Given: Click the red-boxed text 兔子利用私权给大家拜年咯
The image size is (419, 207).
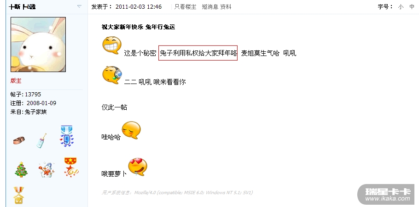Looking at the screenshot, I should [x=198, y=53].
